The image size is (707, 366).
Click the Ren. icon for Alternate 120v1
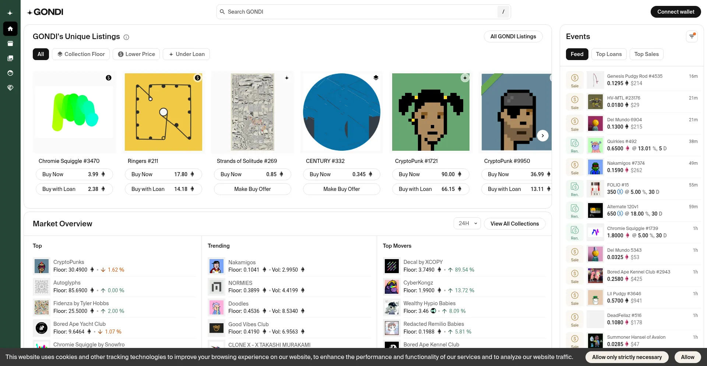575,210
